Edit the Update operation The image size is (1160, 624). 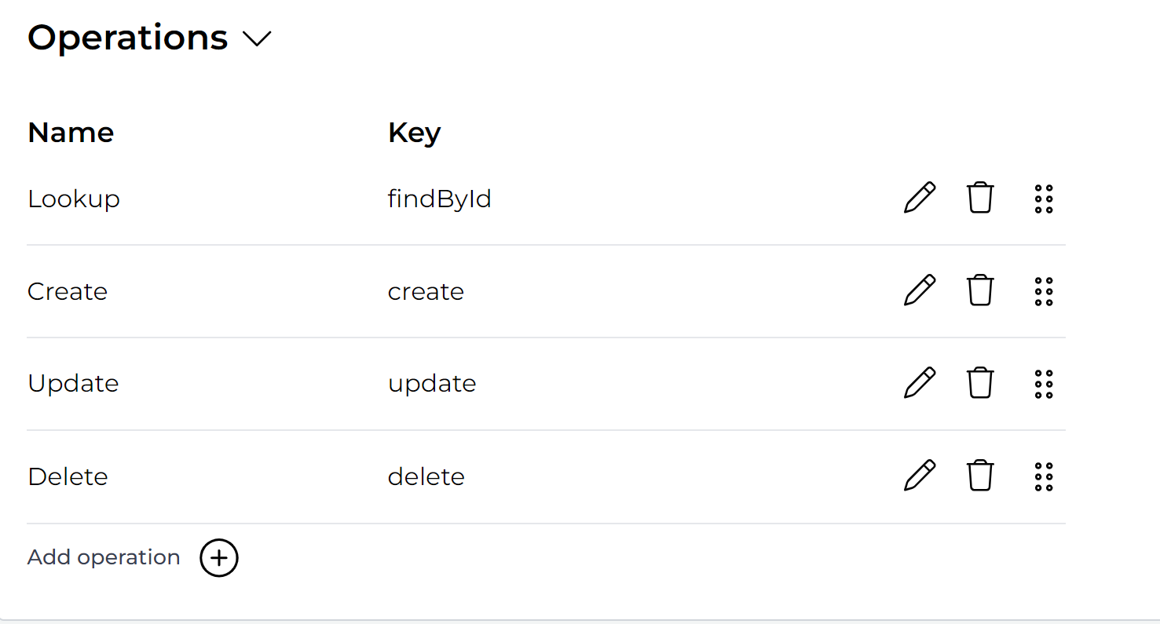(919, 383)
